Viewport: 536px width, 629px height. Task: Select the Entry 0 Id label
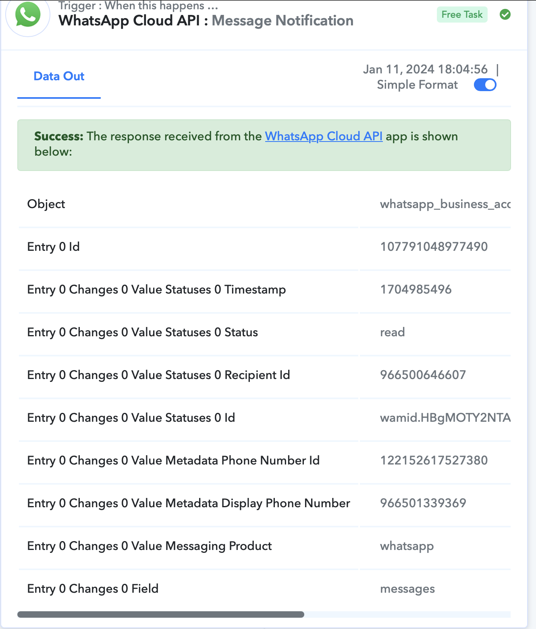click(53, 247)
